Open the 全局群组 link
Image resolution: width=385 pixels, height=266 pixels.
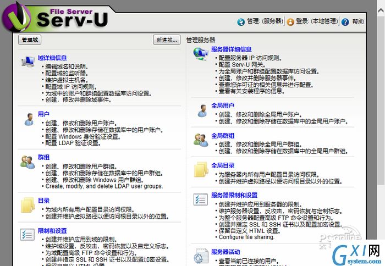point(223,136)
